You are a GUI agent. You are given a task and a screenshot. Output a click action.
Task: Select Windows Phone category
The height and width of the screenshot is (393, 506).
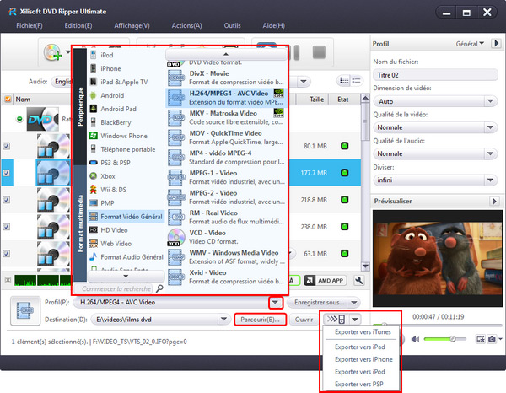tap(126, 136)
